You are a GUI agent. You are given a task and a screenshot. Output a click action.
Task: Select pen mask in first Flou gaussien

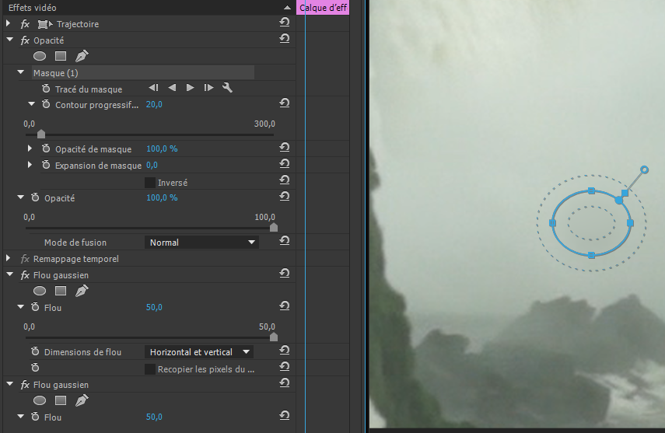coord(82,291)
